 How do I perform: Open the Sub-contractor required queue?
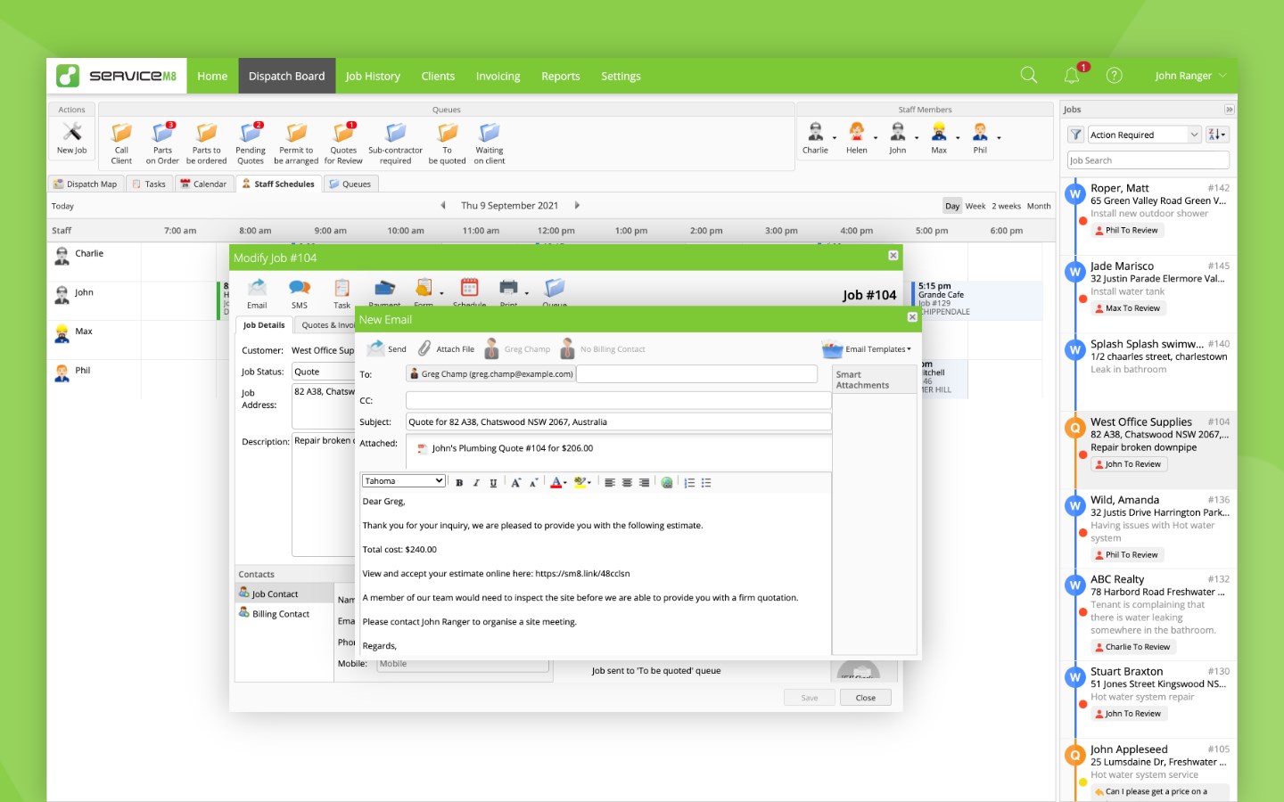(x=395, y=133)
